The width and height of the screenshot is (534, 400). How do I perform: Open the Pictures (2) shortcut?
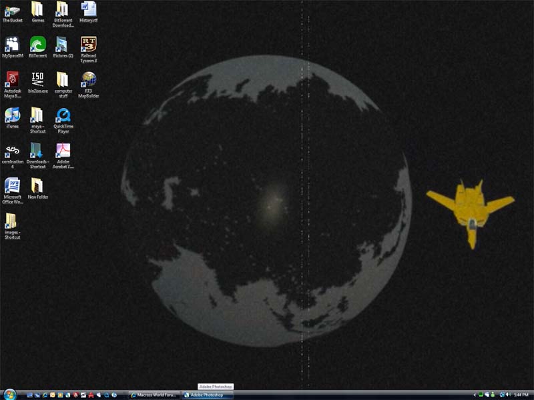point(63,47)
